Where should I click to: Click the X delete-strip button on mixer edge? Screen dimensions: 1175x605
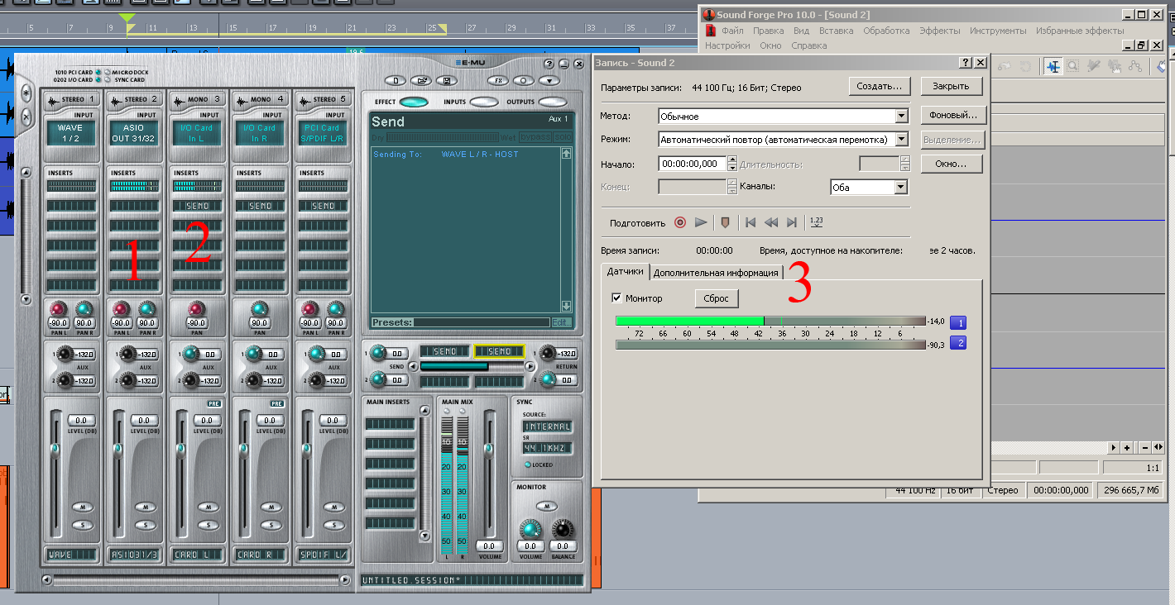[x=26, y=117]
